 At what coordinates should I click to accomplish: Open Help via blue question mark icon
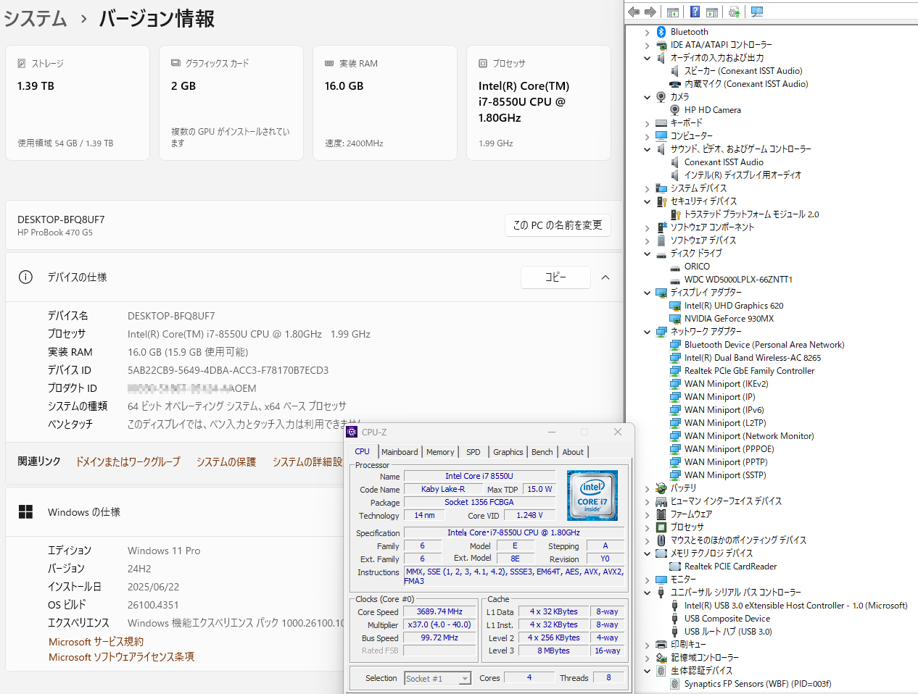[695, 12]
